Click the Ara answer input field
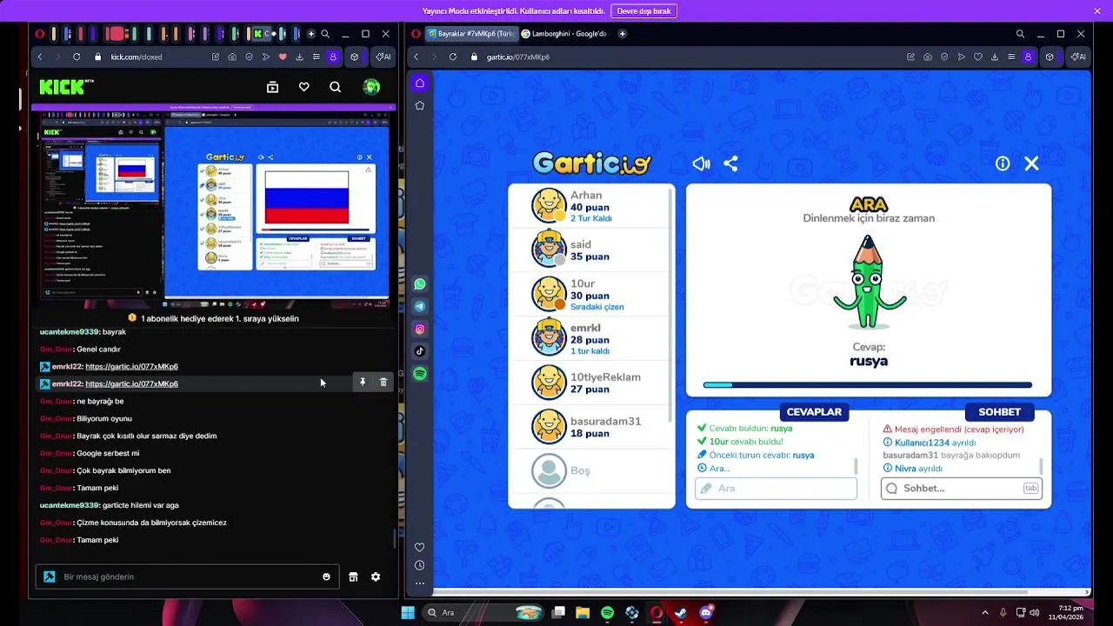The width and height of the screenshot is (1113, 626). (776, 489)
